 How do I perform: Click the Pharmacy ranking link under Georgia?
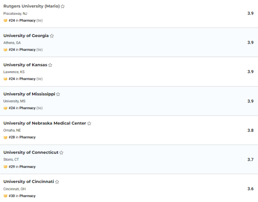[27, 50]
